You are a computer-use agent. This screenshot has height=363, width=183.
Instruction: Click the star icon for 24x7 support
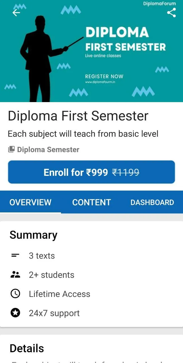[15, 313]
